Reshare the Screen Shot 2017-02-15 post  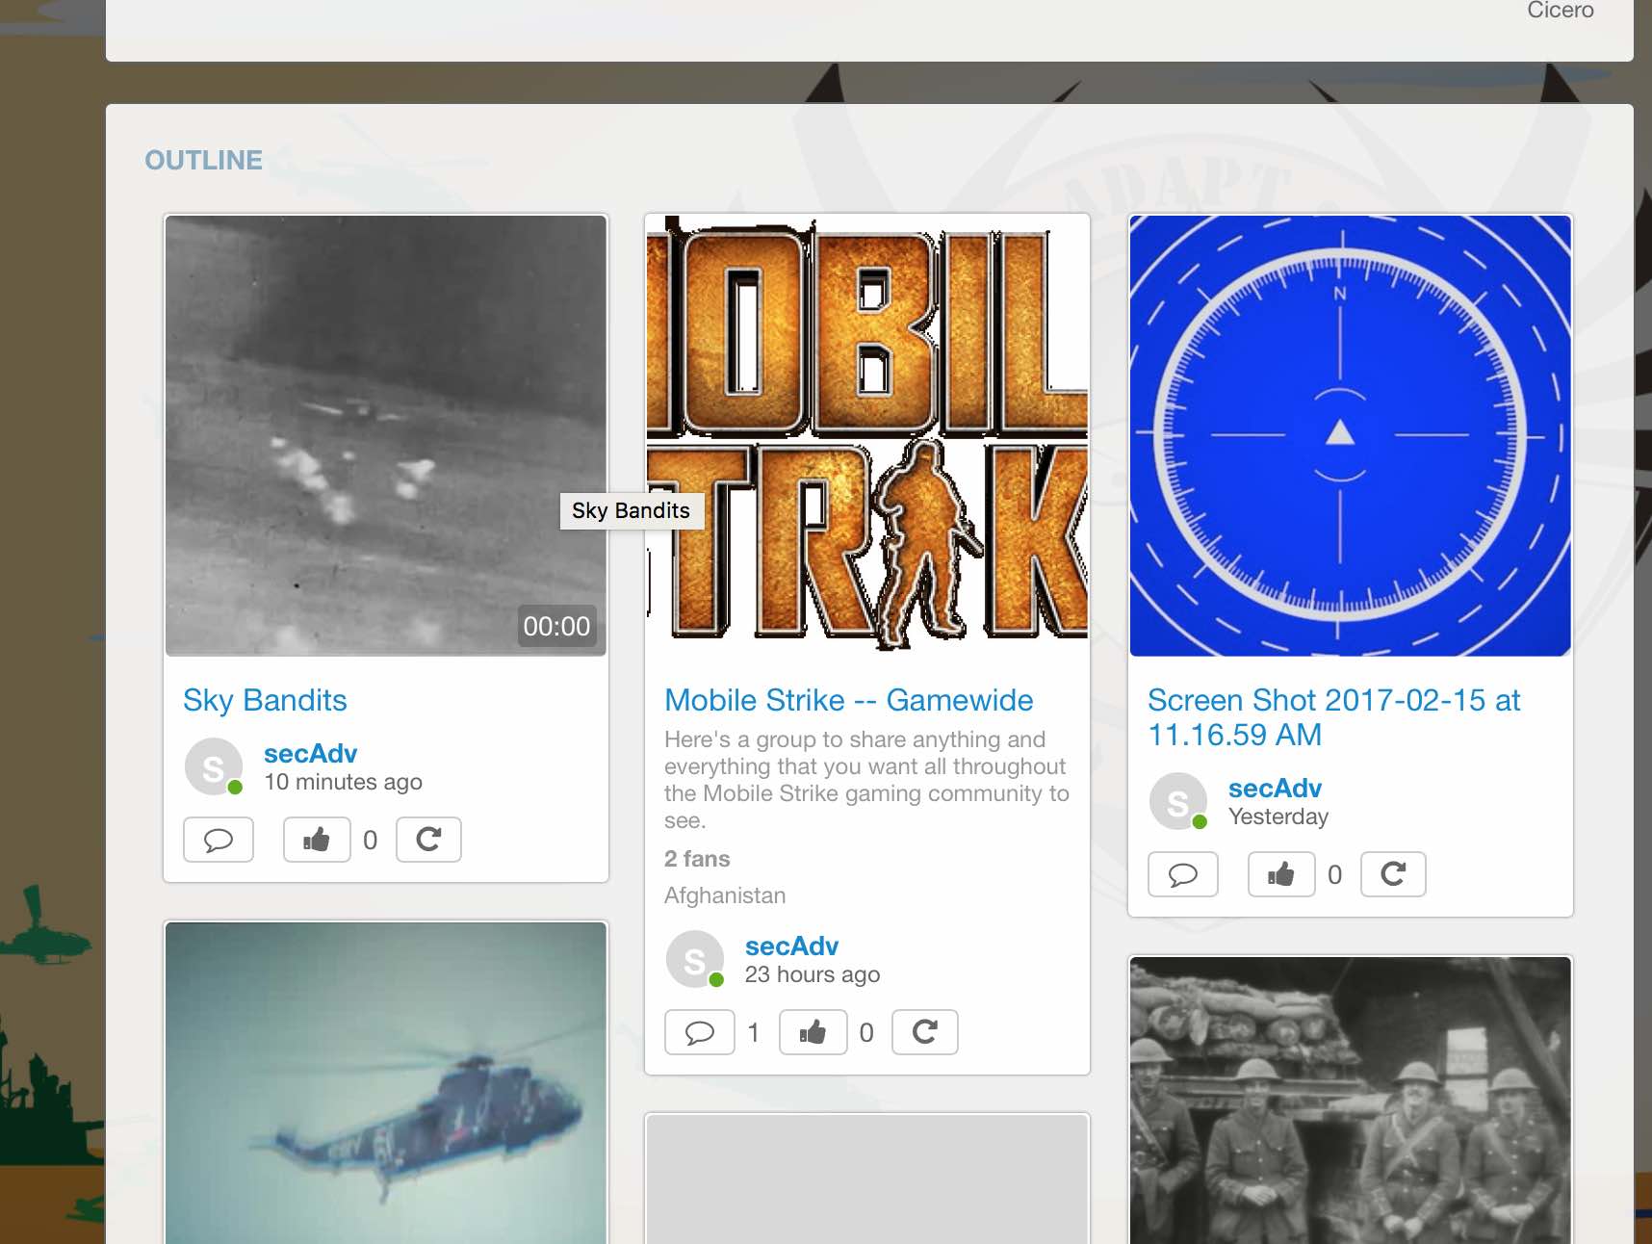1393,874
